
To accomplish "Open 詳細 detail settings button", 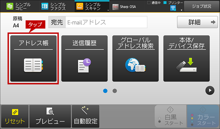I will pos(197,22).
